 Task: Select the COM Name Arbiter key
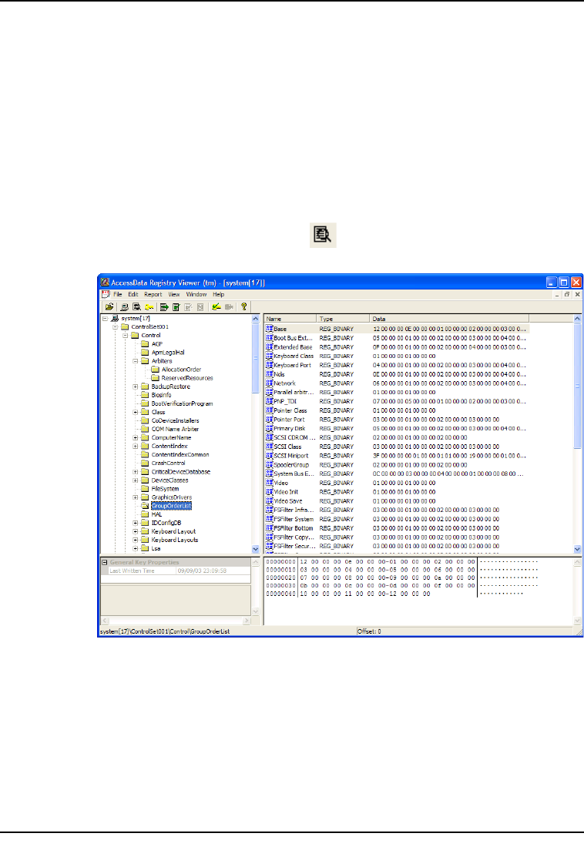[x=175, y=429]
